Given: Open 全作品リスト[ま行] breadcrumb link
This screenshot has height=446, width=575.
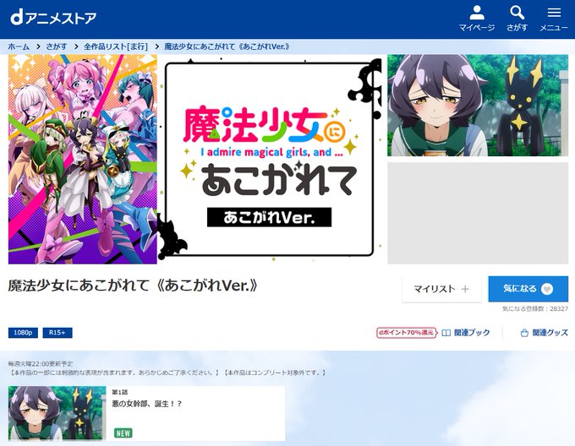Looking at the screenshot, I should tap(116, 46).
